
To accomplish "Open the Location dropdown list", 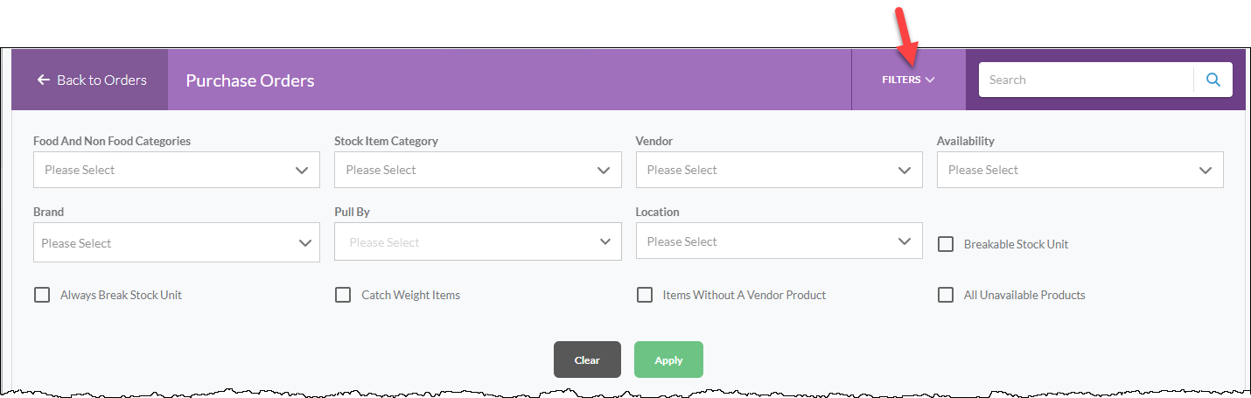I will tap(779, 241).
